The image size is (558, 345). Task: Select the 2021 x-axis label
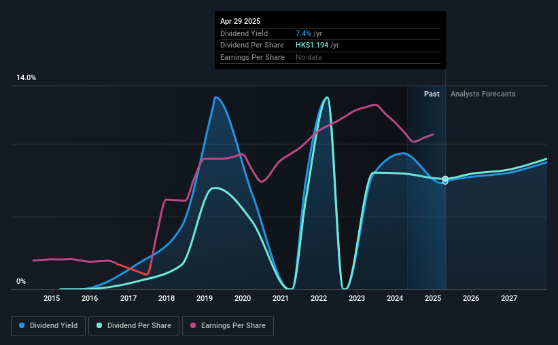[281, 298]
